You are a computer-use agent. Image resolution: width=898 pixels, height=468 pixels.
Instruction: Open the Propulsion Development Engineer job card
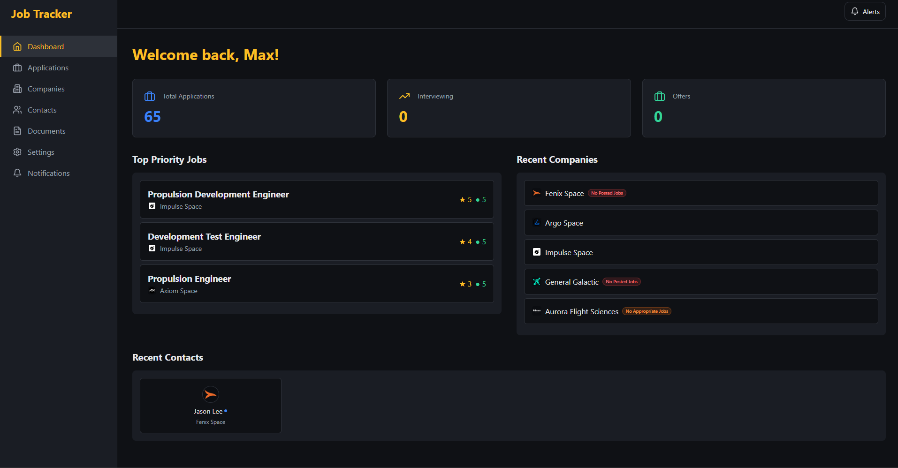click(x=317, y=199)
